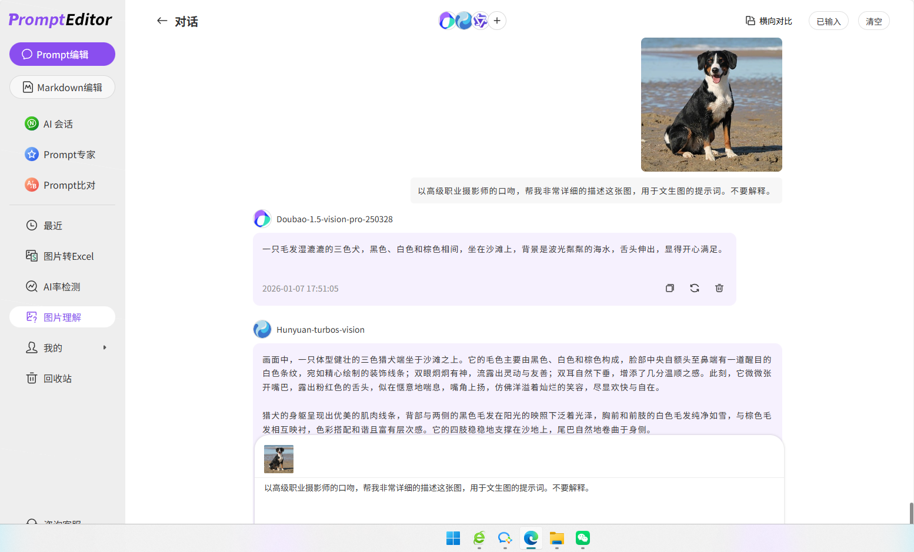Open the AI率检测 tool

coord(62,286)
